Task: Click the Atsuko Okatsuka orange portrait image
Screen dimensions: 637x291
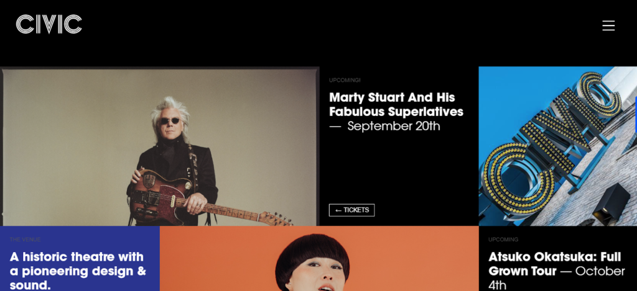Action: click(x=319, y=259)
